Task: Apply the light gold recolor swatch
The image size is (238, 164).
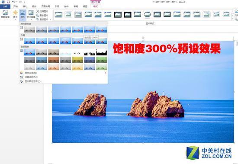Action: 77,67
